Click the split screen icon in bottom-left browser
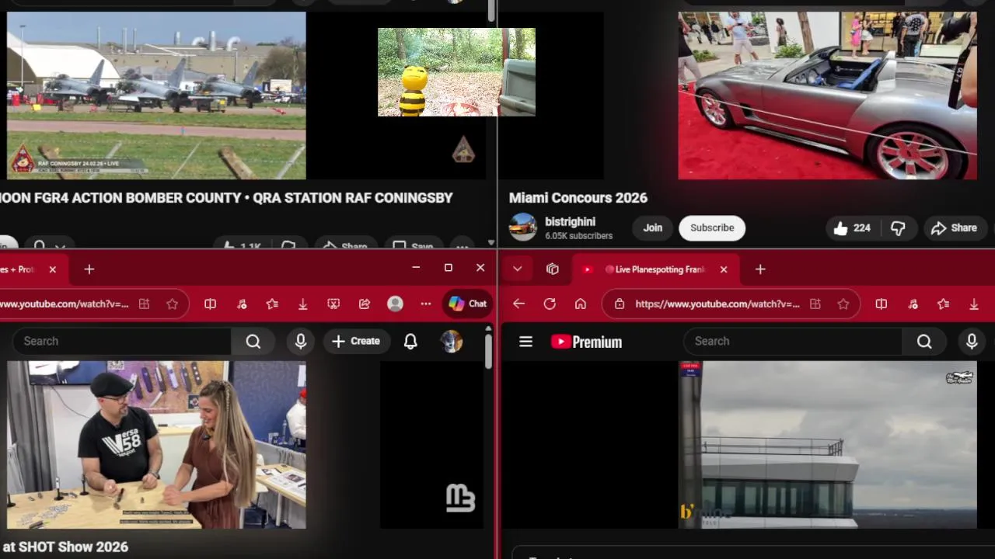This screenshot has width=995, height=559. (210, 304)
